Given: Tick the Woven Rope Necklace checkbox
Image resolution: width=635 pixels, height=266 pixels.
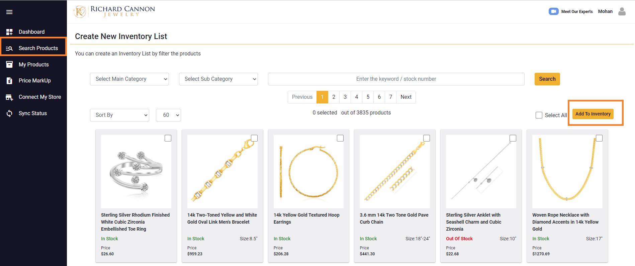Looking at the screenshot, I should tap(599, 138).
